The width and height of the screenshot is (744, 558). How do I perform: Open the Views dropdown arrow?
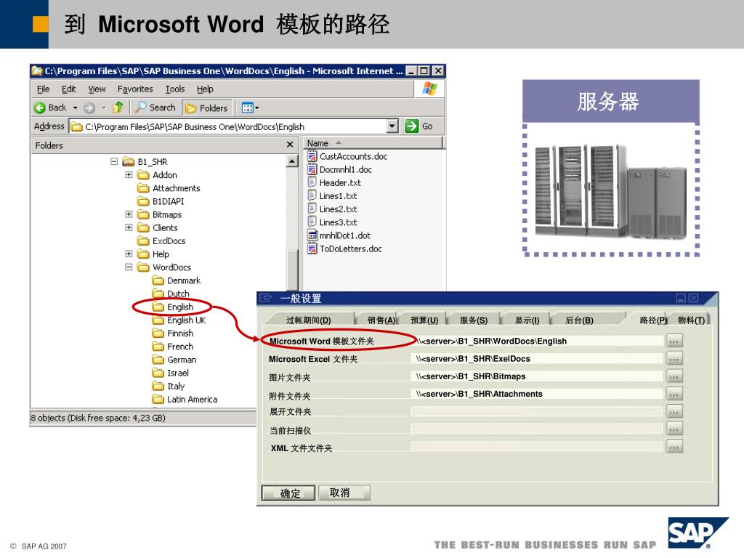(x=256, y=108)
